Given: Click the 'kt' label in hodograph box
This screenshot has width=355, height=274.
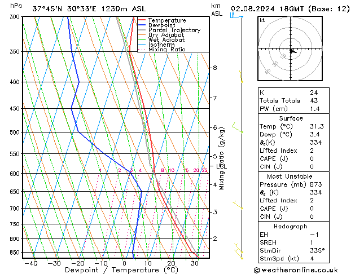Looking at the screenshot, I should pos(262,20).
